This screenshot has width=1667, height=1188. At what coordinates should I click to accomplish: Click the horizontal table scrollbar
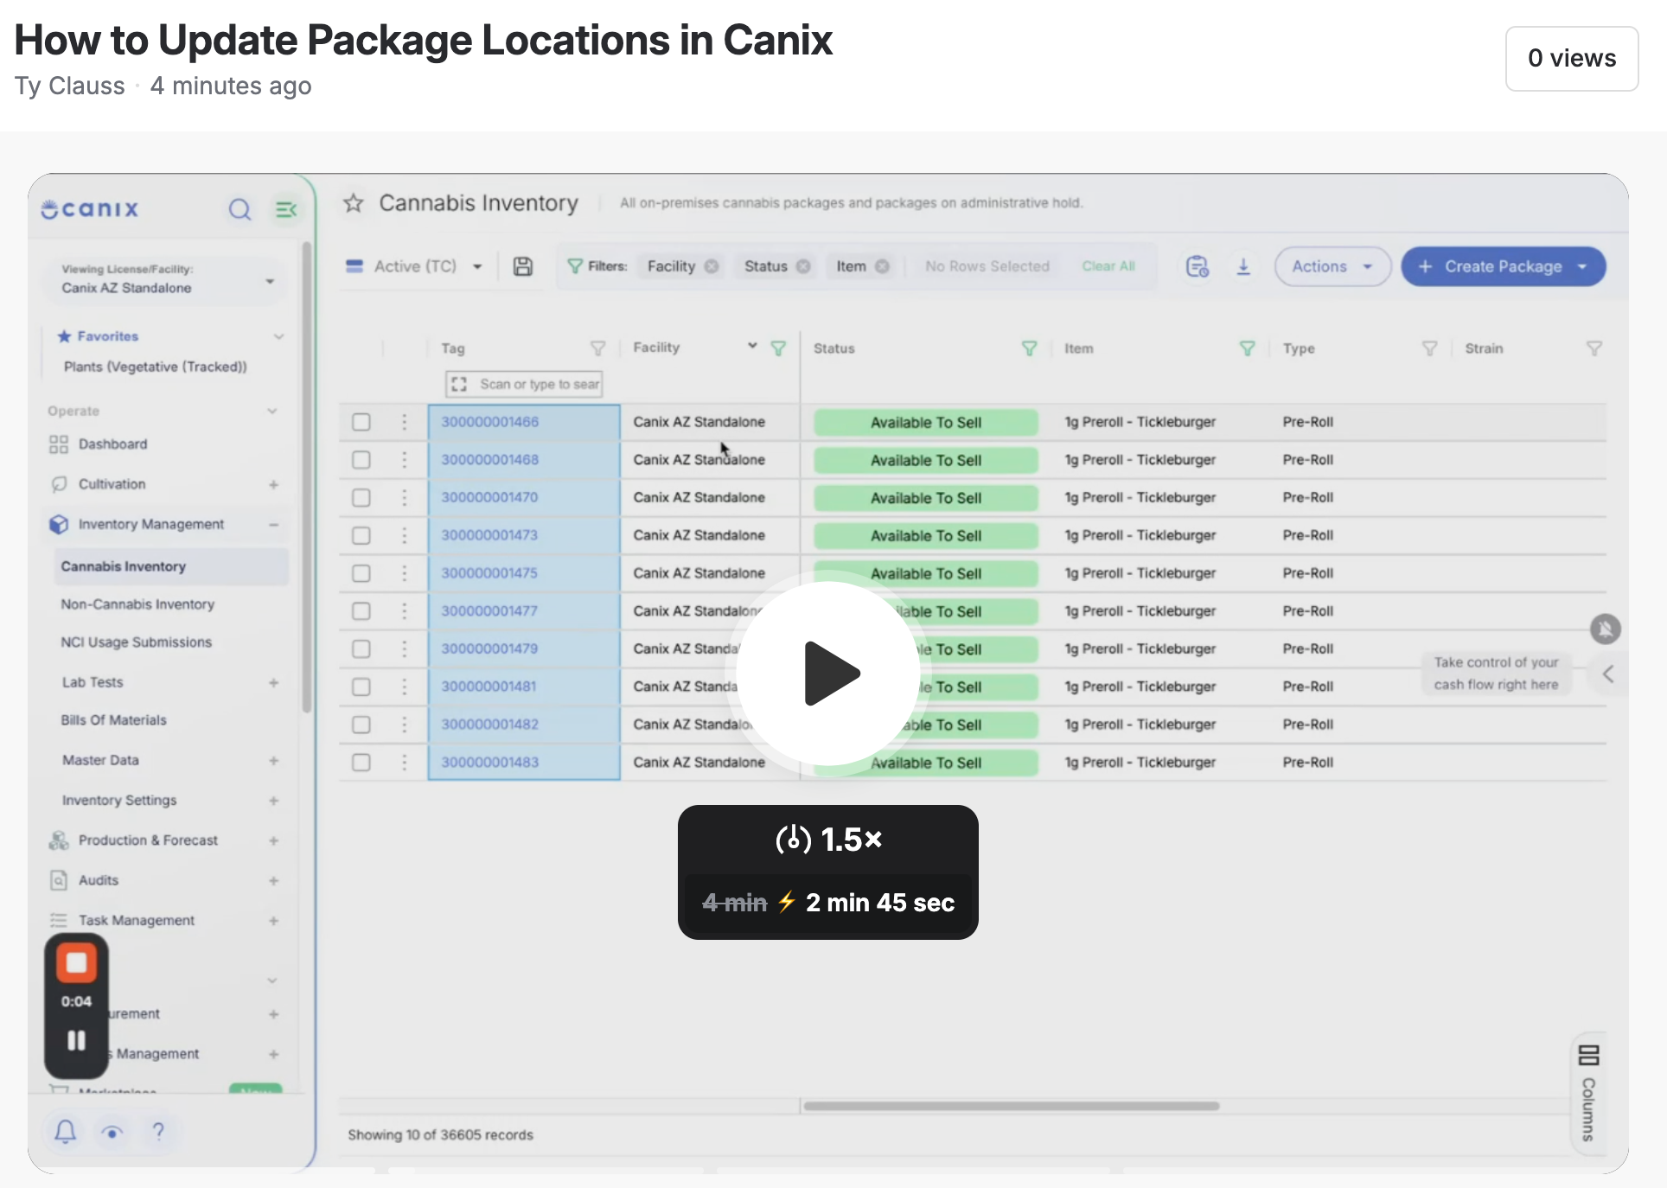coord(1011,1106)
